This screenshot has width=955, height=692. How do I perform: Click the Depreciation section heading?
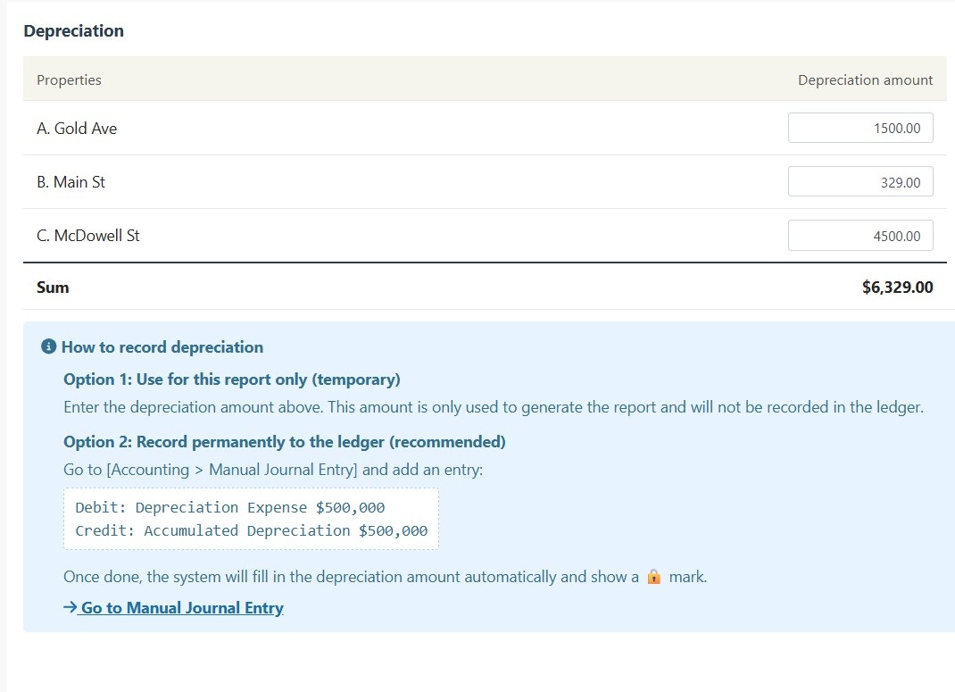[74, 31]
